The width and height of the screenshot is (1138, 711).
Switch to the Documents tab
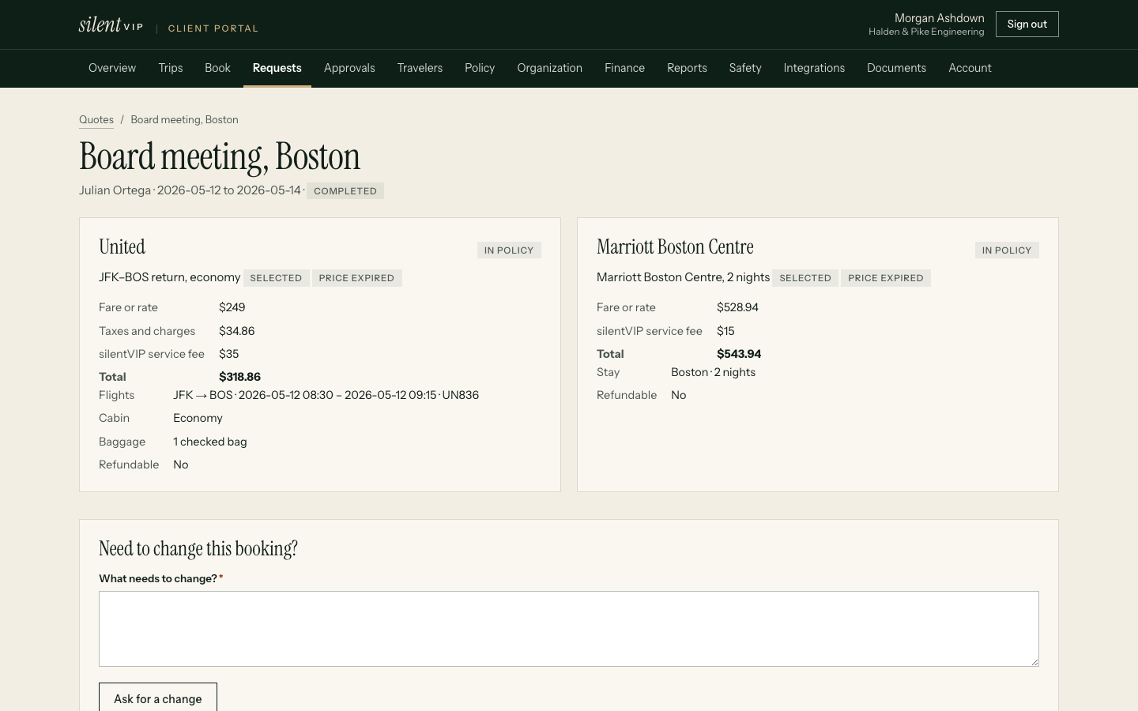pyautogui.click(x=896, y=68)
